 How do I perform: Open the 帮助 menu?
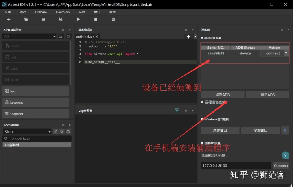coord(112,12)
